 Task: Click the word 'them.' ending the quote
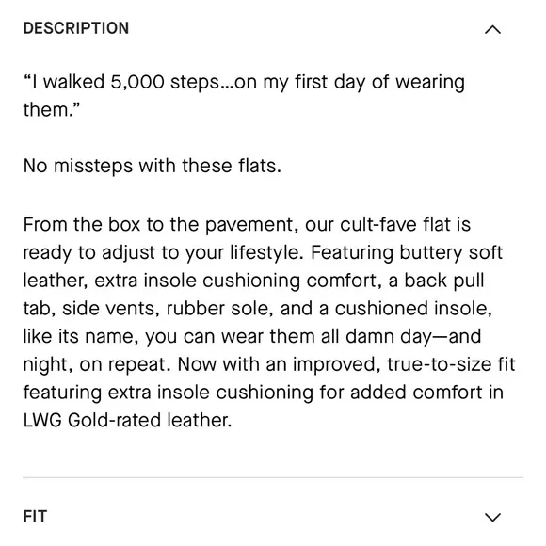coord(51,110)
